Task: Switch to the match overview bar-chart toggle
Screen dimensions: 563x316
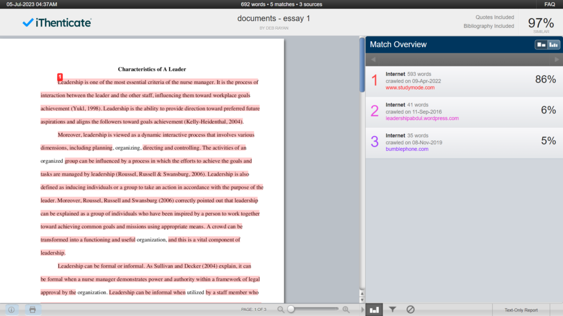Action: pyautogui.click(x=552, y=44)
